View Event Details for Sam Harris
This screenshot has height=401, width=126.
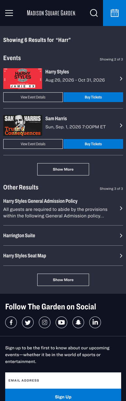tap(33, 144)
